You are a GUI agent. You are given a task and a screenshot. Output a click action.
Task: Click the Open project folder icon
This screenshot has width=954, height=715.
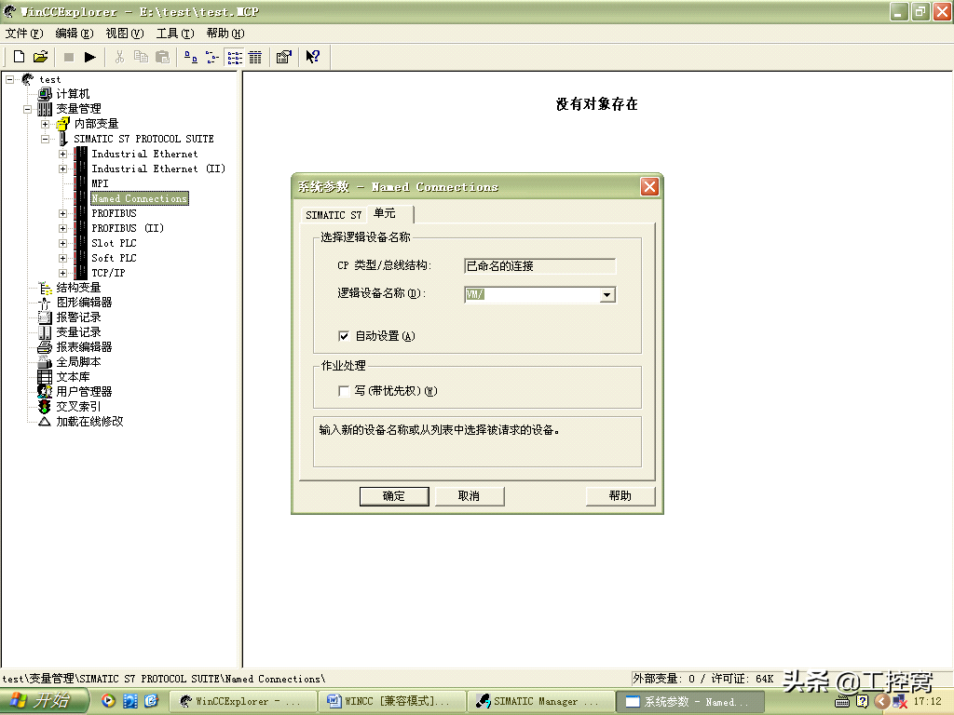coord(40,57)
